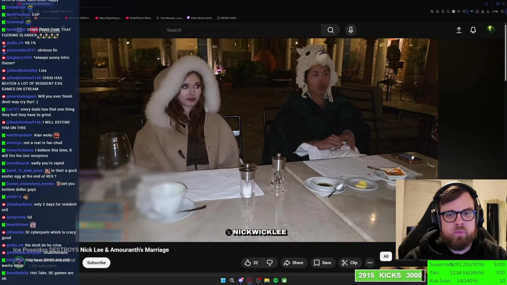Open the REDDIT MOD bookmarks folder
Image resolution: width=507 pixels, height=285 pixels.
[x=227, y=18]
